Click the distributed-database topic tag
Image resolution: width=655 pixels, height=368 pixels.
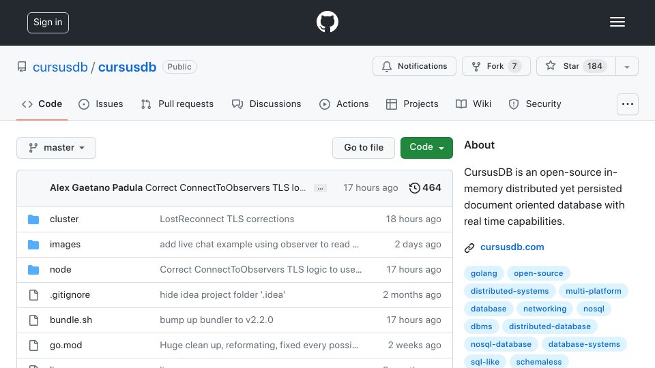coord(550,326)
